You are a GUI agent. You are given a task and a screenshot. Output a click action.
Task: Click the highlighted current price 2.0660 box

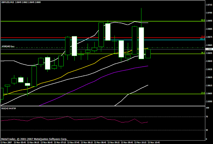click(209, 49)
